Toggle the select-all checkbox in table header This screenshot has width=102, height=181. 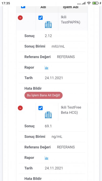[23, 7]
